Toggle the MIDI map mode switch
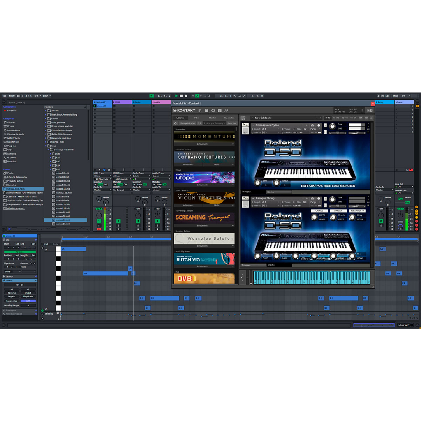 [x=395, y=96]
